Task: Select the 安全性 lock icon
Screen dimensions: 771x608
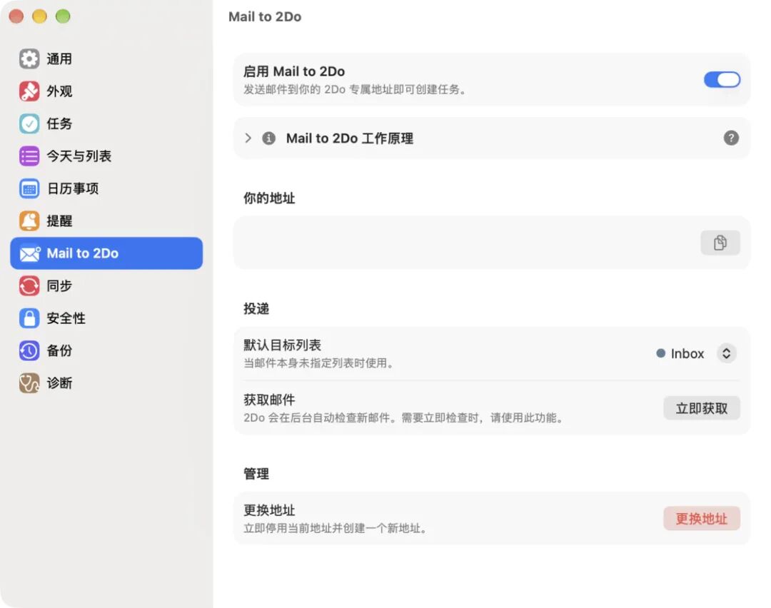Action: 29,318
